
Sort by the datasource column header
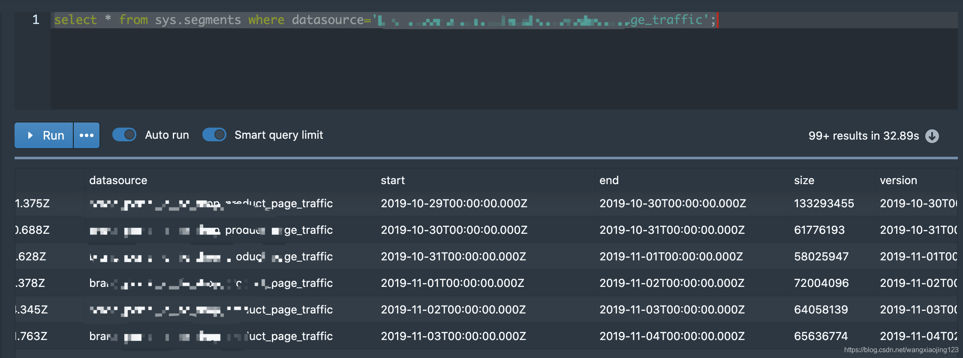pyautogui.click(x=118, y=180)
